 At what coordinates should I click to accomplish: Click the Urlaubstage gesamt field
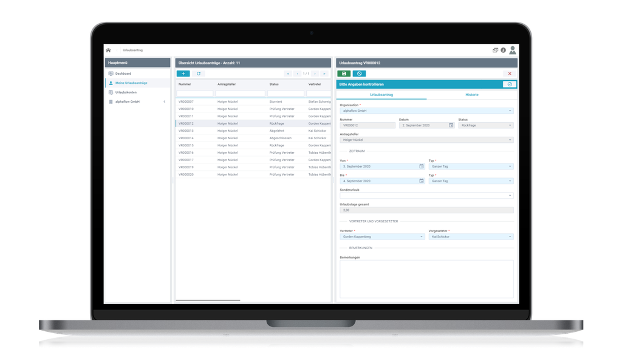pyautogui.click(x=426, y=210)
